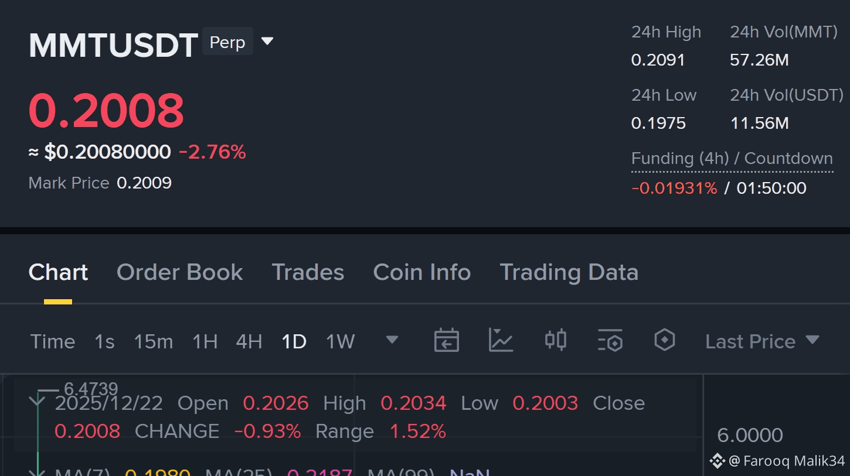Screen dimensions: 850x476
Task: Expand more time intervals dropdown
Action: pos(392,340)
